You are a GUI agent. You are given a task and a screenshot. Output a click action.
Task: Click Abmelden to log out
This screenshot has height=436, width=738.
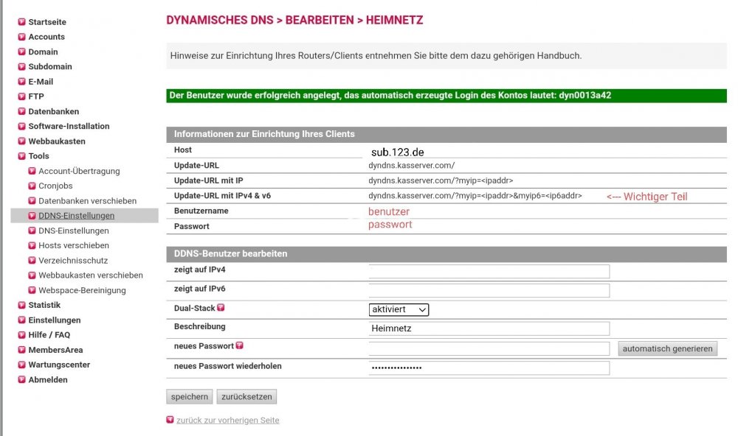click(x=47, y=379)
